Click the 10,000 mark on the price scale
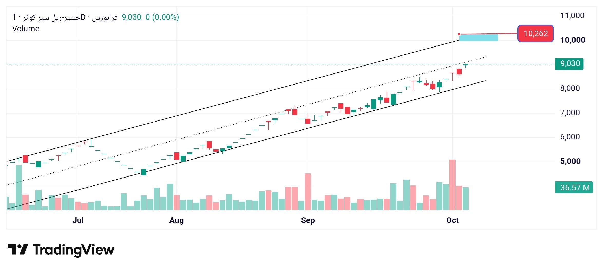 pos(573,40)
